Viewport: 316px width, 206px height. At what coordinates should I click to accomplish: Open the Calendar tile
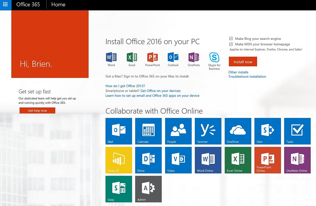point(149,131)
